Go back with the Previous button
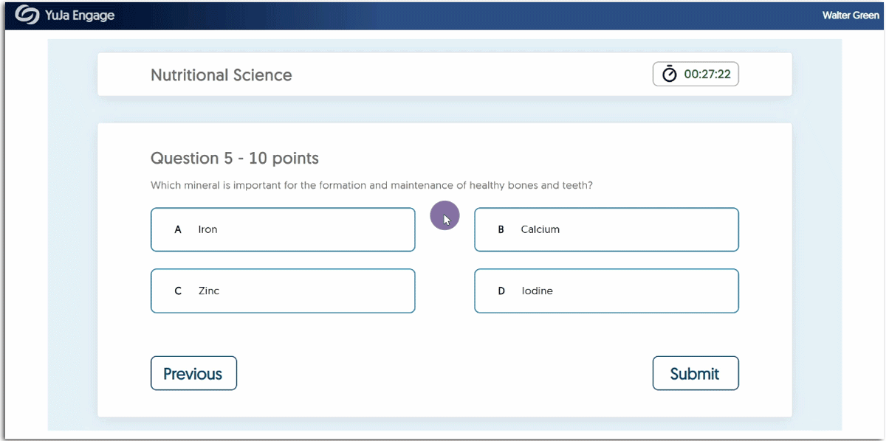This screenshot has height=441, width=889. pyautogui.click(x=193, y=373)
